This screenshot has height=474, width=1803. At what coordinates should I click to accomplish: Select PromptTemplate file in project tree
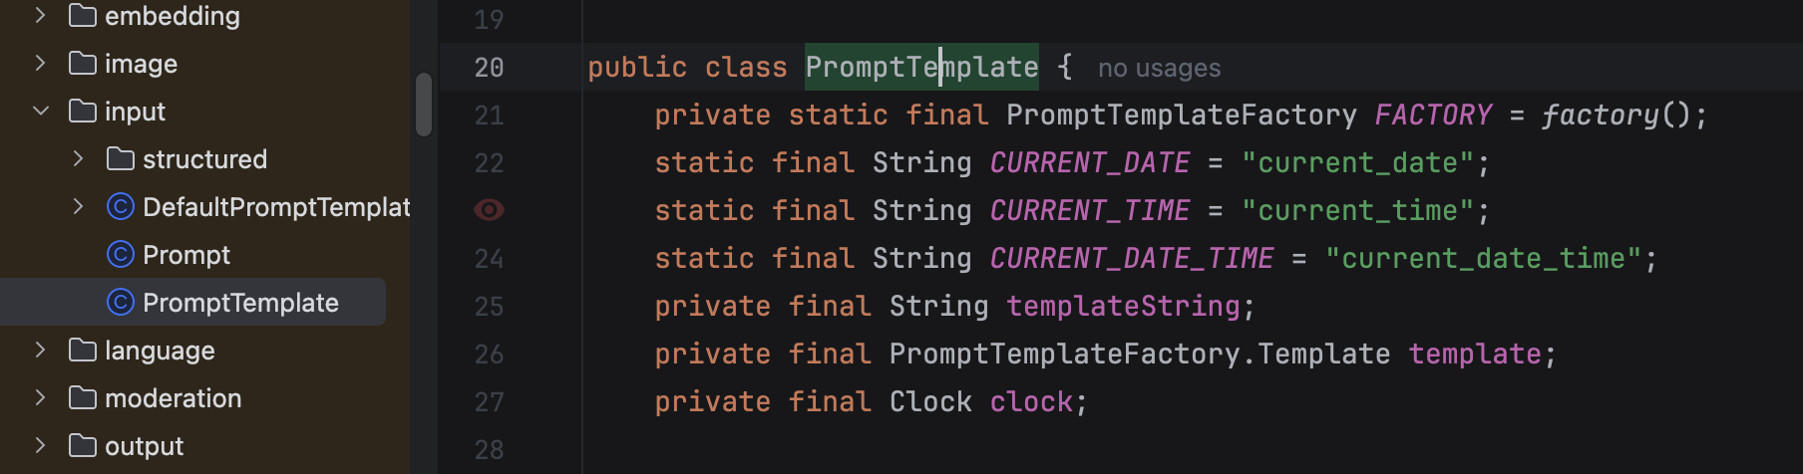[240, 303]
